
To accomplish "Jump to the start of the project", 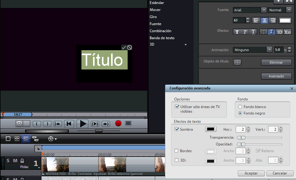I will [x=69, y=124].
